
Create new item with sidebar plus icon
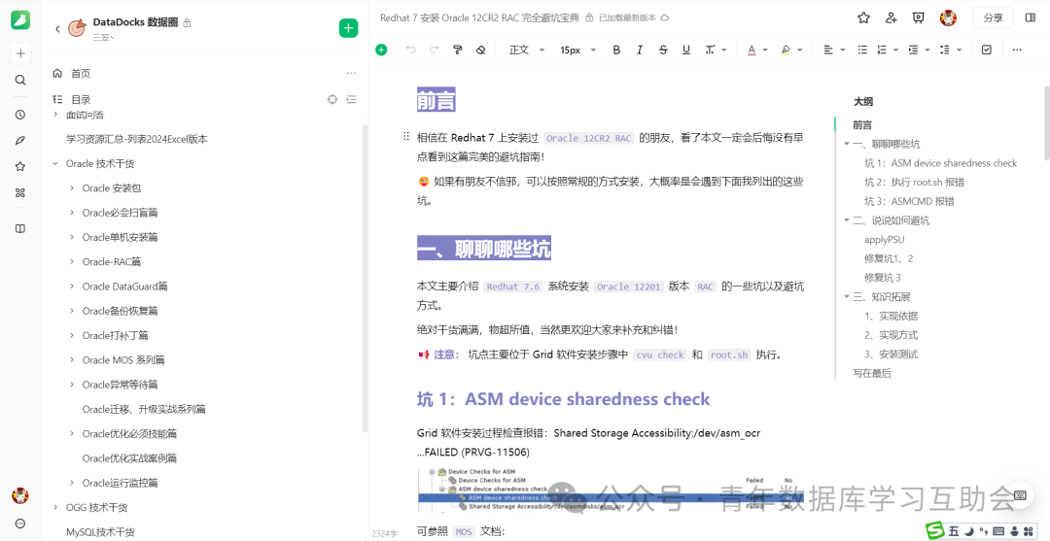tap(20, 53)
